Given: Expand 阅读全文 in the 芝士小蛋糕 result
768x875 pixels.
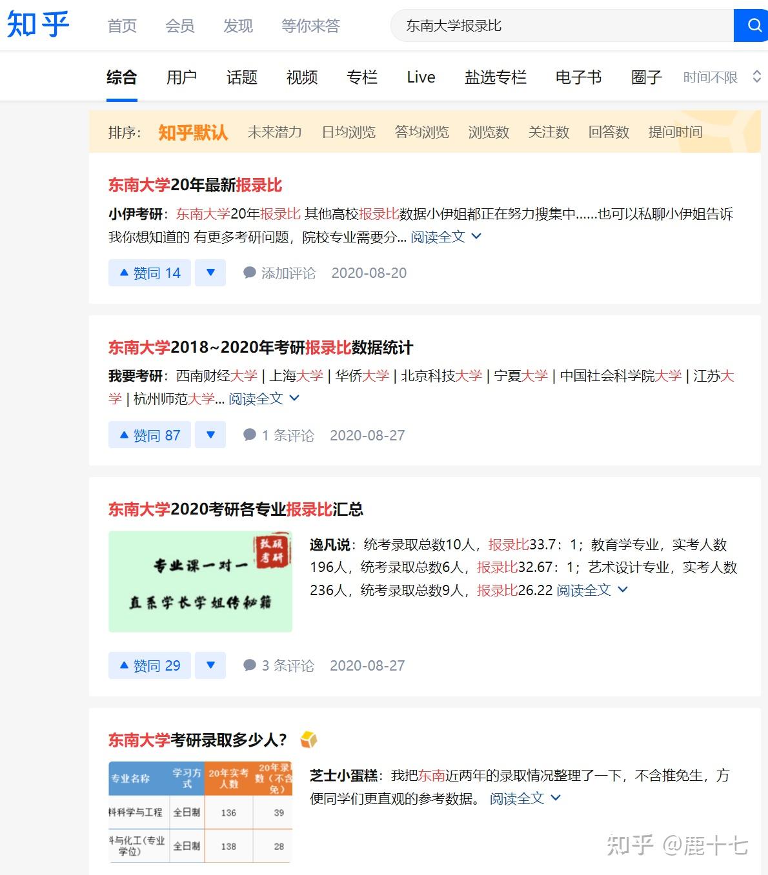Looking at the screenshot, I should point(525,799).
